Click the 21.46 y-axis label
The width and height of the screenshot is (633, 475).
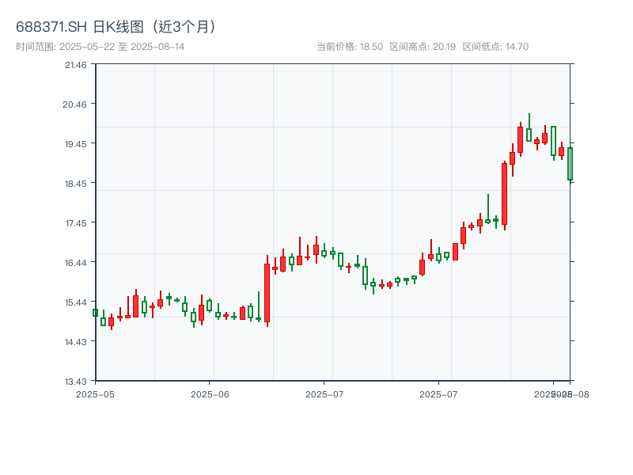[x=75, y=64]
